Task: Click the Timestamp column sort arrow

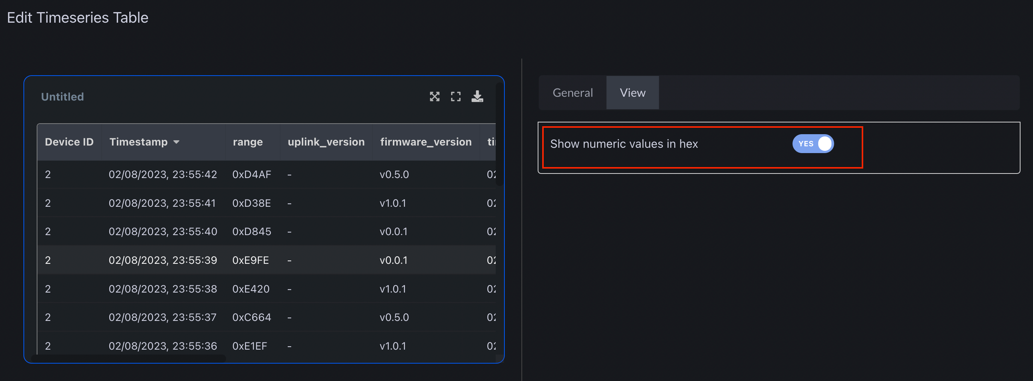Action: click(177, 142)
